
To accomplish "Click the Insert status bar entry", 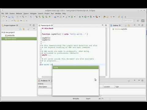I will point(88,99).
